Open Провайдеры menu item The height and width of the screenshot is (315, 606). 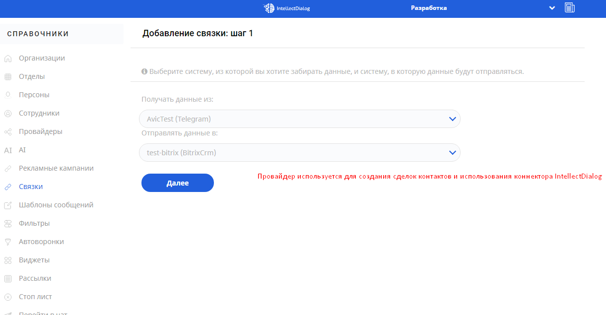(x=41, y=131)
